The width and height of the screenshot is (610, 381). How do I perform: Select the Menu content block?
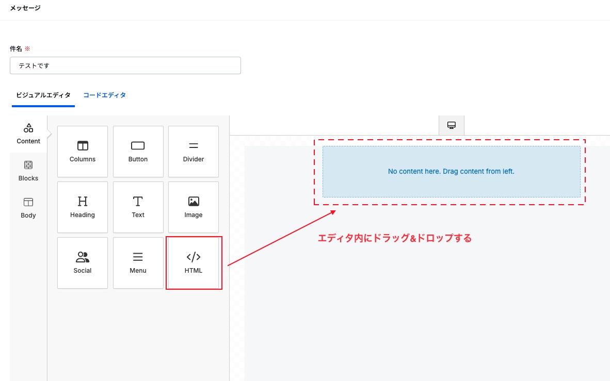(x=138, y=263)
